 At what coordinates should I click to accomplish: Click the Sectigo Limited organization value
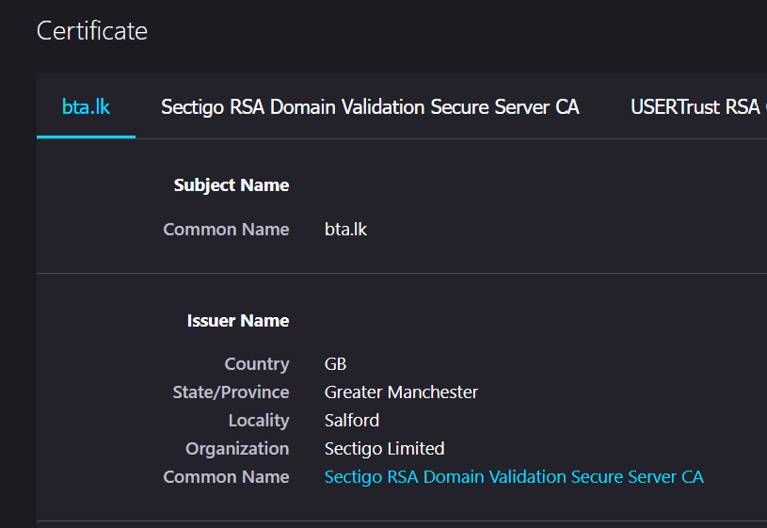tap(385, 448)
